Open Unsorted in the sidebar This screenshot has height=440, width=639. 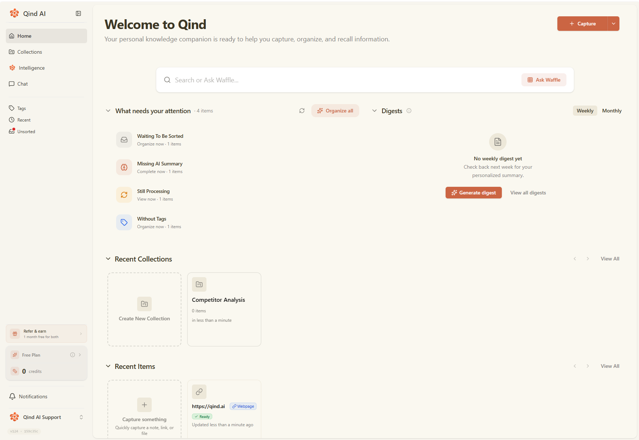pyautogui.click(x=46, y=132)
